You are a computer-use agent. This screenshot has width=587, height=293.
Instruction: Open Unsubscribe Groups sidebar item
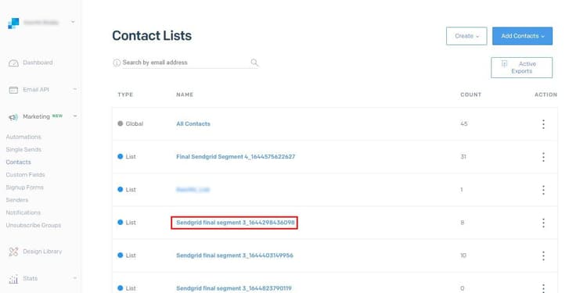(34, 225)
